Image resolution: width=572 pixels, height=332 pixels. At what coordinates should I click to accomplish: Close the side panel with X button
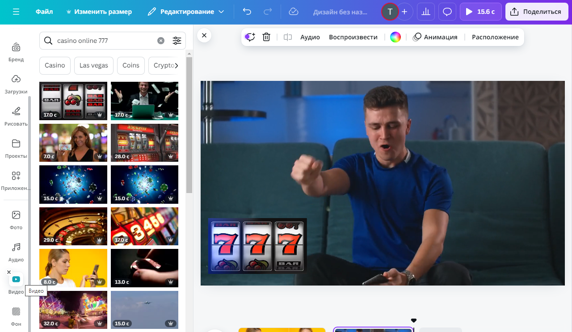(x=204, y=35)
